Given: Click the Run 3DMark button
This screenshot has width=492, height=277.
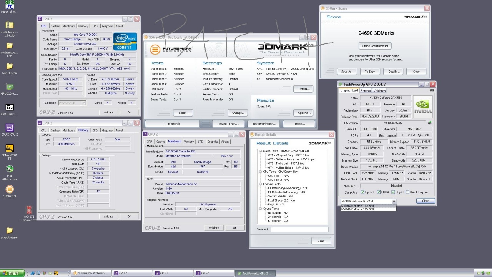Looking at the screenshot, I should [172, 124].
